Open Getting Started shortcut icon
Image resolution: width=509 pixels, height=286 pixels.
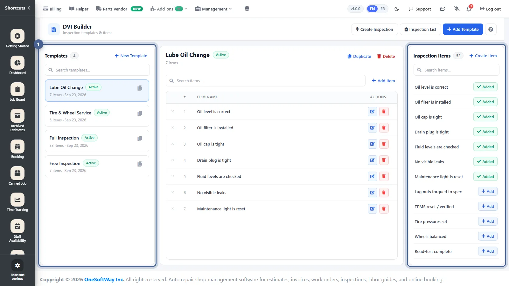pyautogui.click(x=17, y=36)
